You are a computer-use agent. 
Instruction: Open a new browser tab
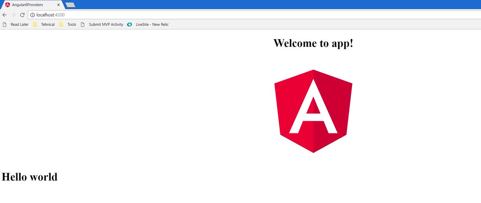tap(70, 5)
